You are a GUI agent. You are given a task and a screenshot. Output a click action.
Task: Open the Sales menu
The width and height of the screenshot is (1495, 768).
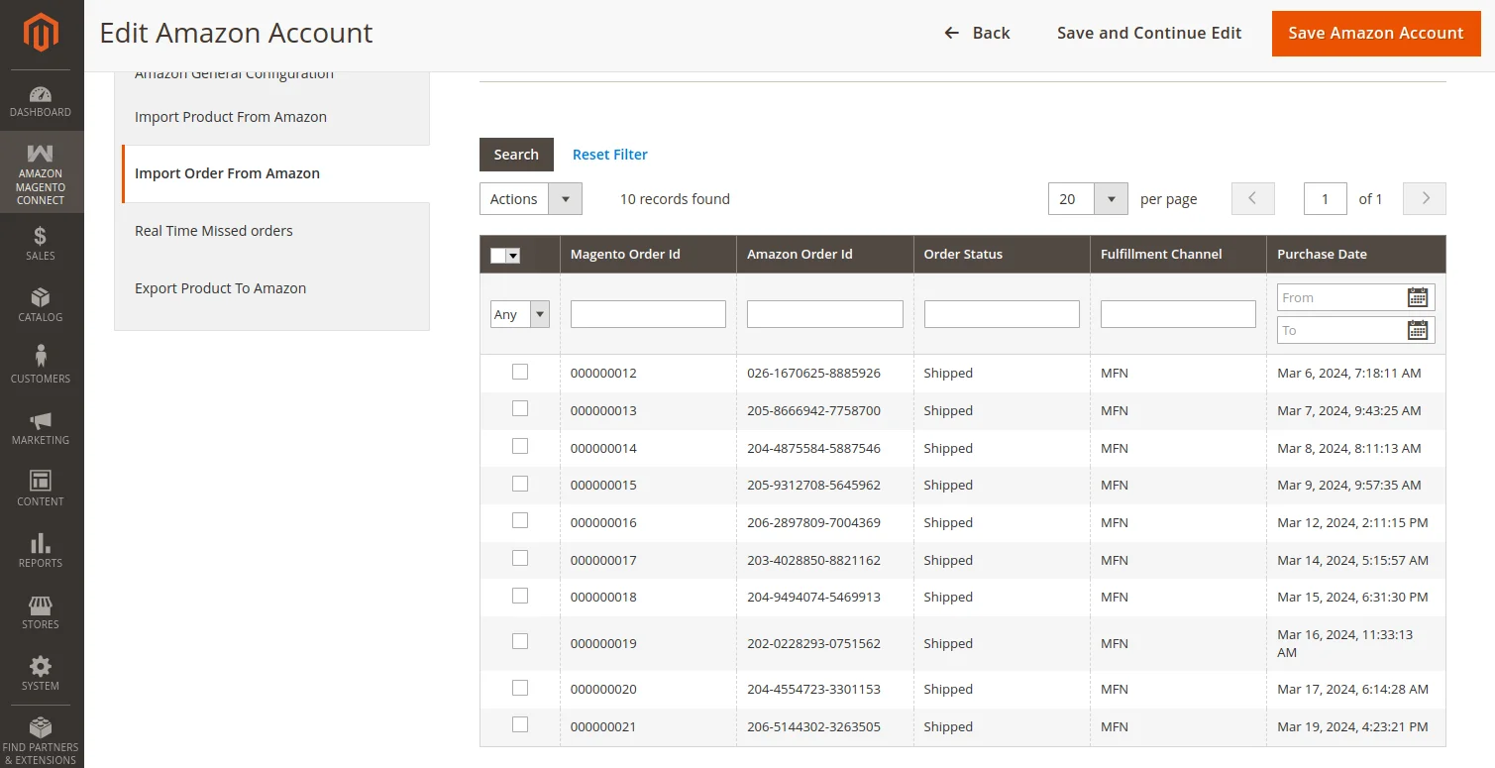(41, 243)
